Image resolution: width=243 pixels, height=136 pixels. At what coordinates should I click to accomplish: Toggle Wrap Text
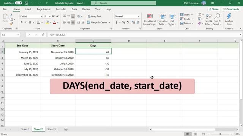pos(94,16)
